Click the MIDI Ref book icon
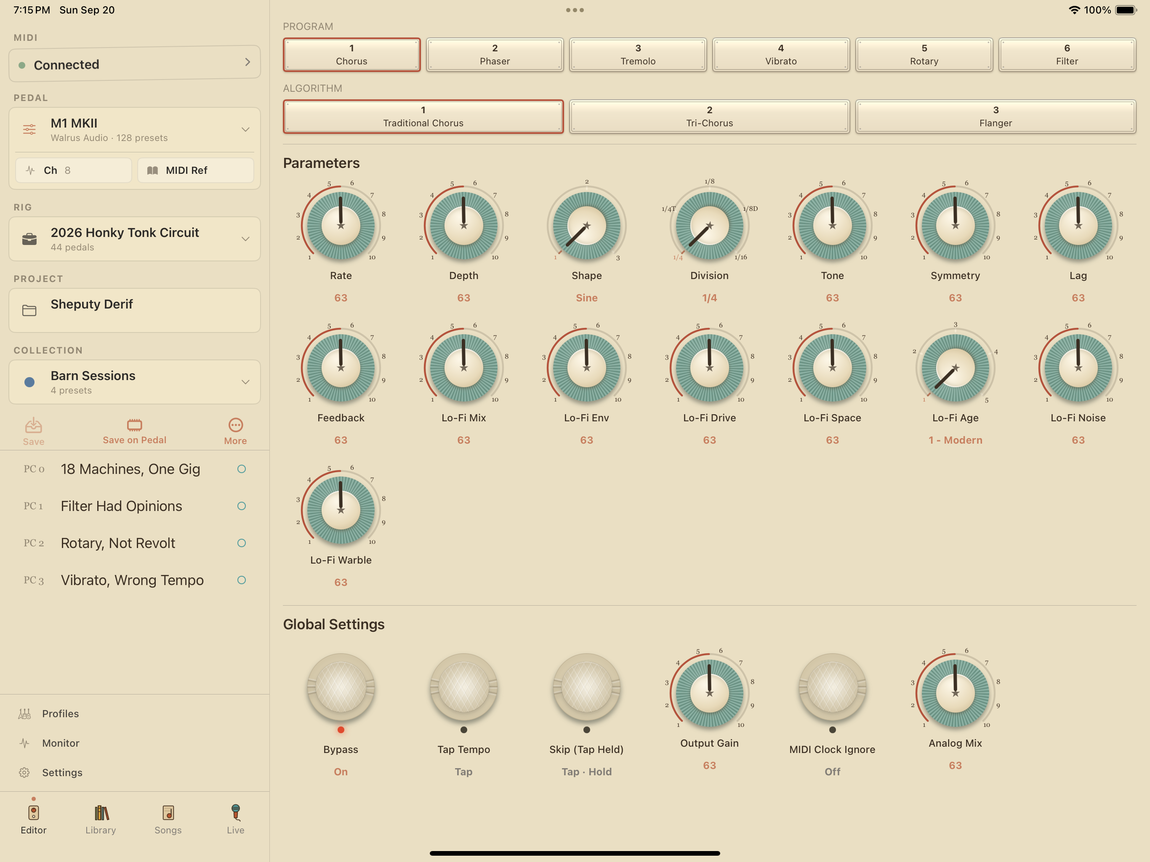 tap(152, 170)
